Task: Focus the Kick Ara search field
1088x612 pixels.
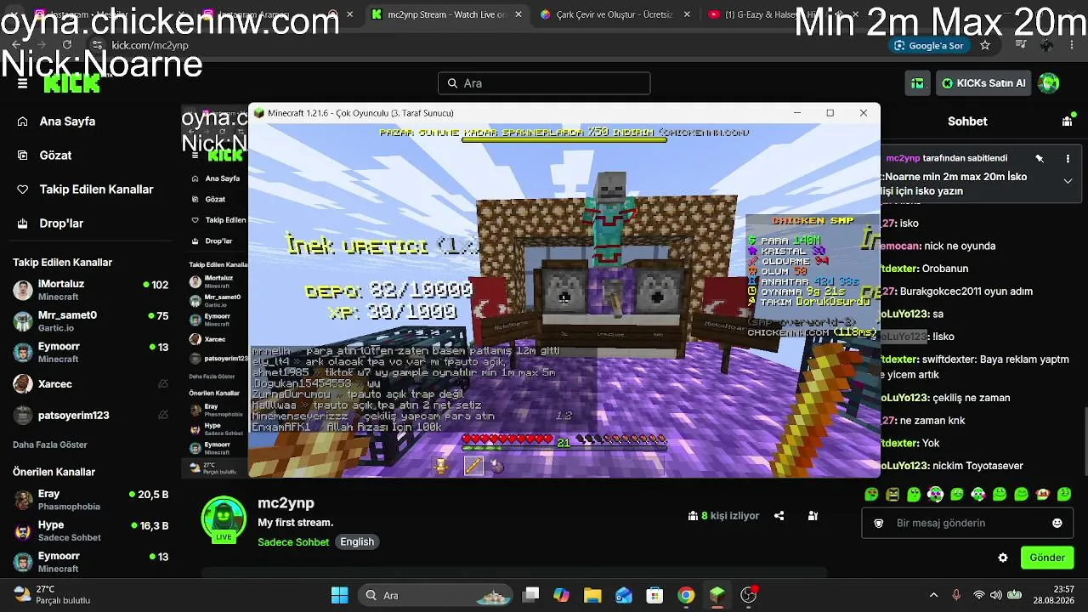Action: point(544,83)
